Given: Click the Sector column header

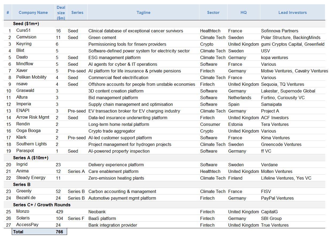Looking at the screenshot, I should coord(213,13).
